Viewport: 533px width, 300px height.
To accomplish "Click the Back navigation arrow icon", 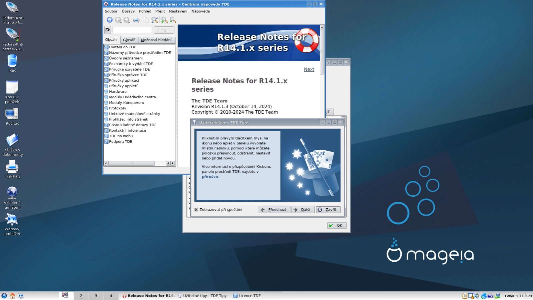I will 118,20.
